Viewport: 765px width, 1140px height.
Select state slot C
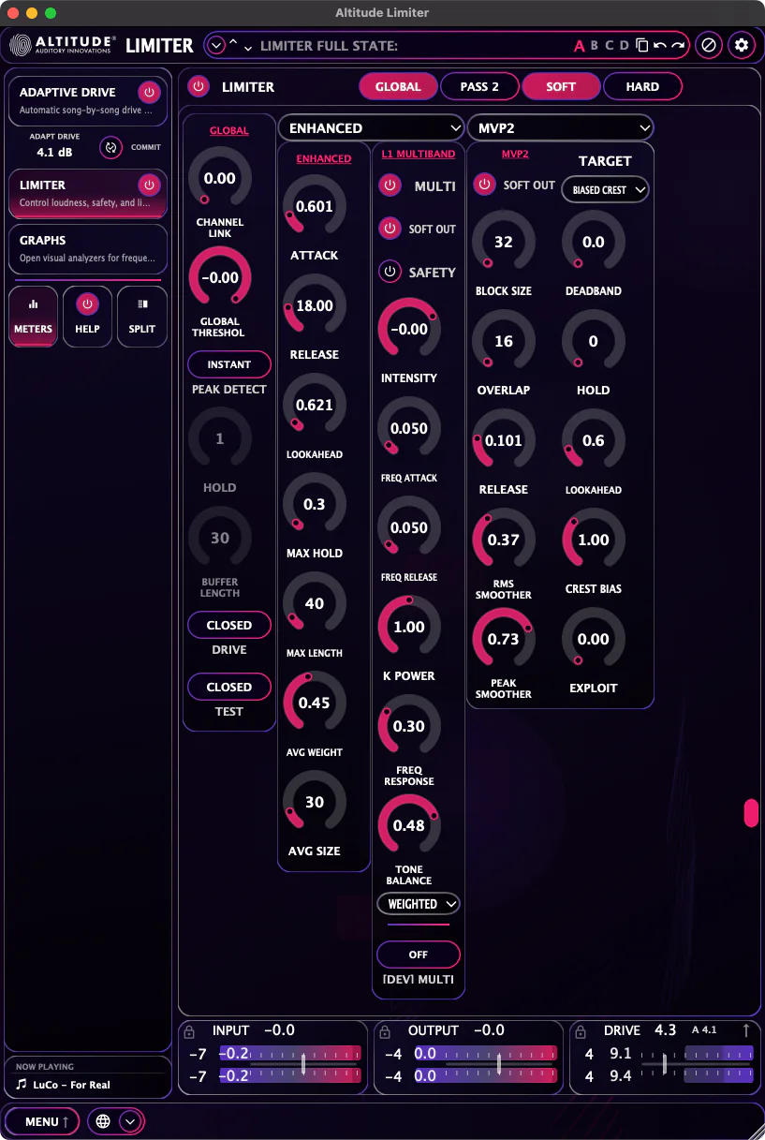pyautogui.click(x=610, y=45)
